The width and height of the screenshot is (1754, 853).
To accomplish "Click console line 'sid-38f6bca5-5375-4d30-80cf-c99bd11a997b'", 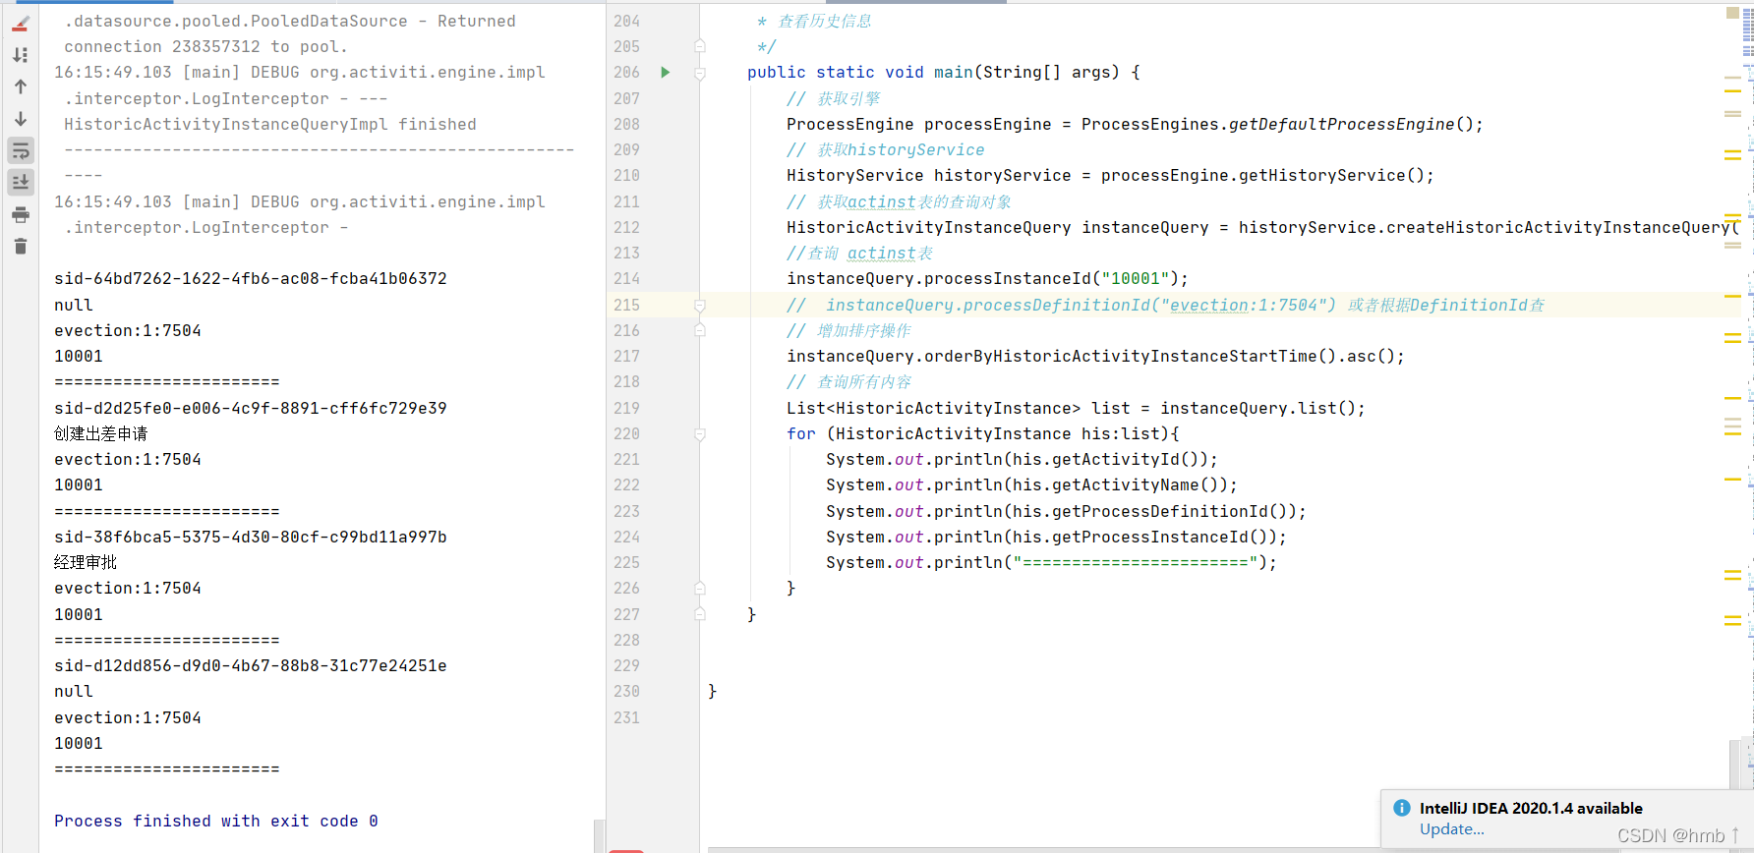I will (x=251, y=537).
